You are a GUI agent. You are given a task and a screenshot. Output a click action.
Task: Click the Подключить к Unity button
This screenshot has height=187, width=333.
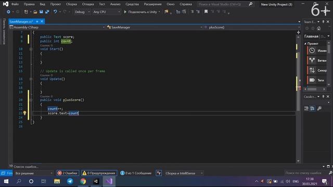[x=142, y=12]
